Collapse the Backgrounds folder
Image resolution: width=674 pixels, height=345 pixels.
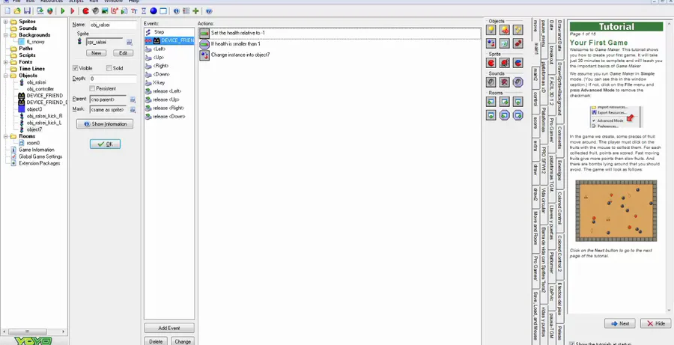pos(5,35)
